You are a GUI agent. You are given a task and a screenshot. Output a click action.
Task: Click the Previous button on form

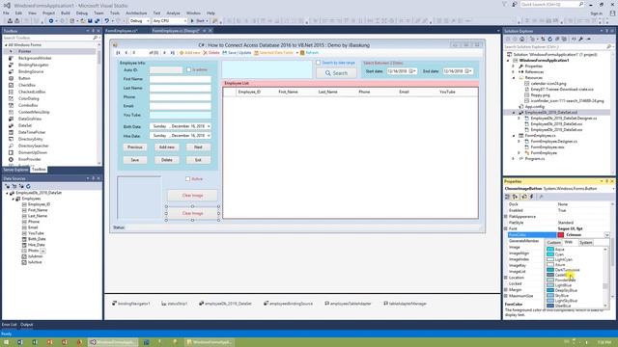click(135, 147)
